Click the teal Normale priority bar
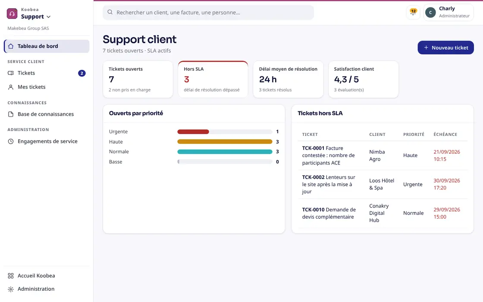Screen dimensions: 483x302 coord(225,151)
